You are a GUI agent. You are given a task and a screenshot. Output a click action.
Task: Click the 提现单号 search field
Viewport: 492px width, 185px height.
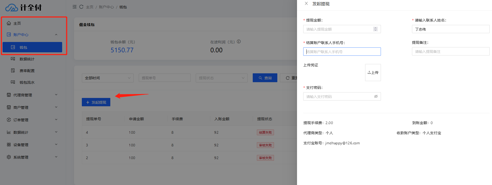tap(165, 78)
